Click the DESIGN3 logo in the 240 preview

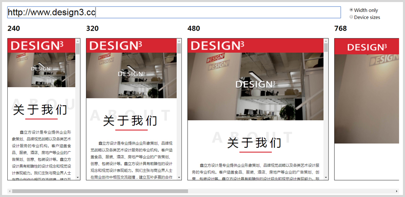[x=37, y=46]
